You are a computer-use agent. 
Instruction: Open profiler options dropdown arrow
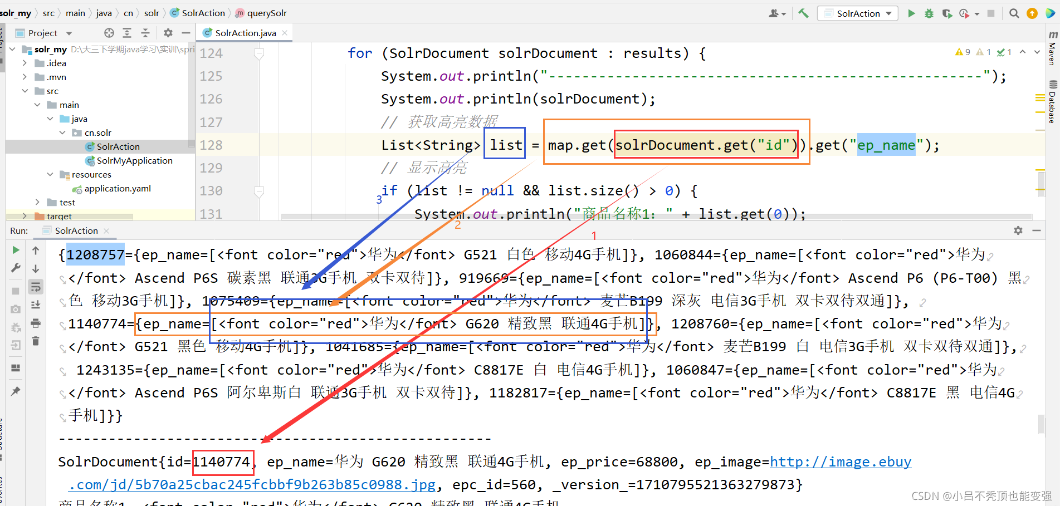977,14
